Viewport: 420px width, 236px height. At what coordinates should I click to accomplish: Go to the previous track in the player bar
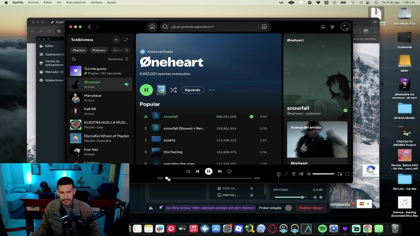pyautogui.click(x=197, y=171)
